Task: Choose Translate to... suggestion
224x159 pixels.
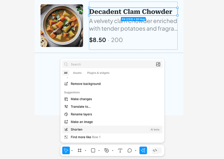Action: coord(112,107)
